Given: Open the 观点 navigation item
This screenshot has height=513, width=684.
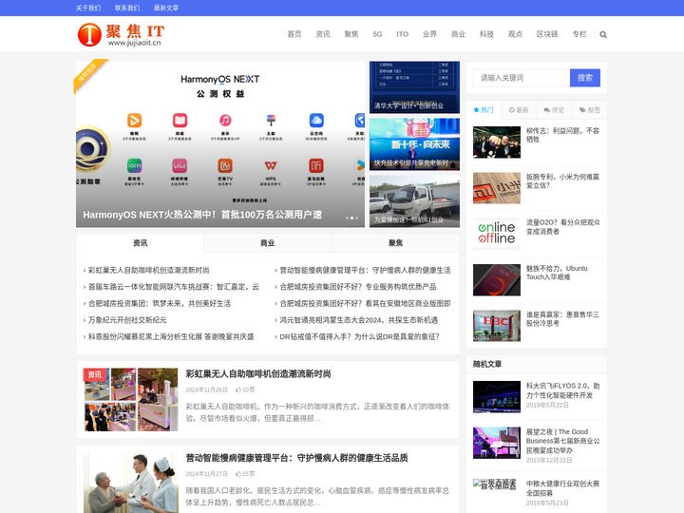Looking at the screenshot, I should [x=515, y=34].
